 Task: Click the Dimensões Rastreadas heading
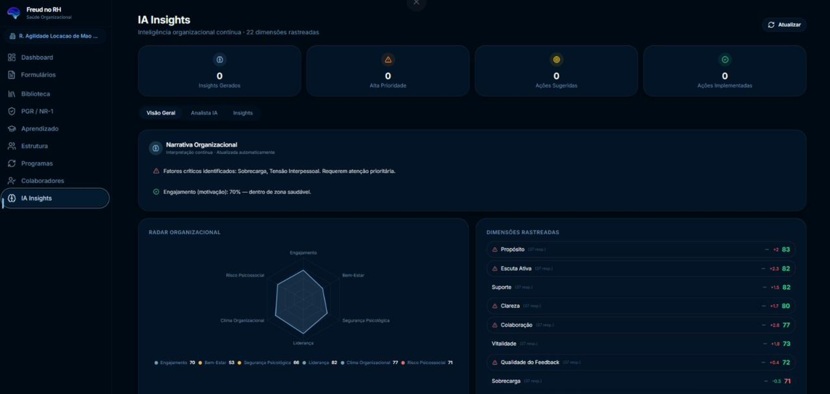(x=523, y=232)
